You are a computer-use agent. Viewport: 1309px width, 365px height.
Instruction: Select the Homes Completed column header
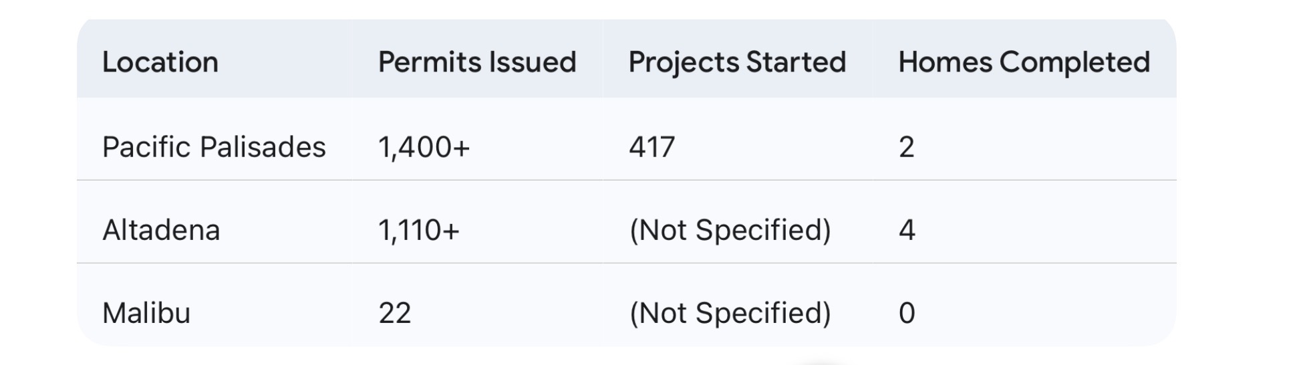tap(1024, 62)
